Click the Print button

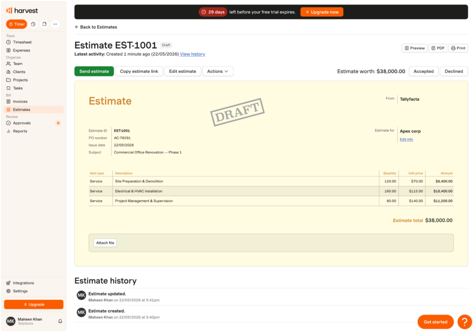pos(458,48)
